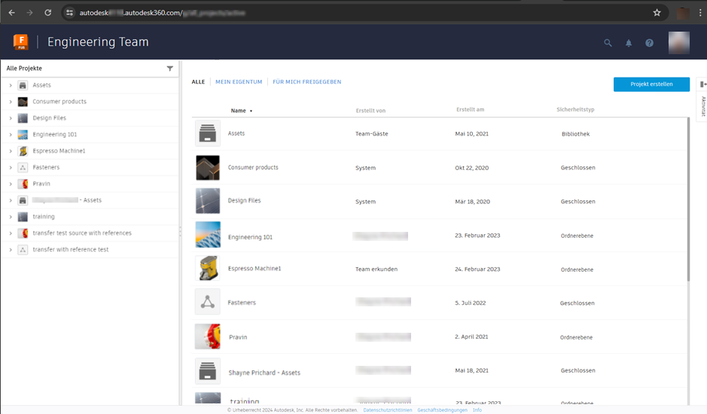Select Design Files in sidebar tree

[x=49, y=118]
